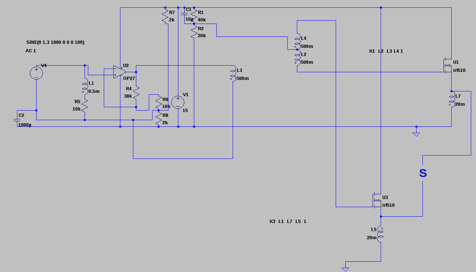Select resistor R7 symbol
The height and width of the screenshot is (272, 476).
165,15
